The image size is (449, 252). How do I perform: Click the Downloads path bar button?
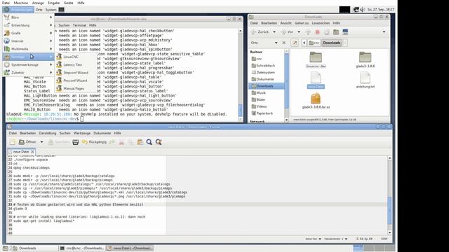[332, 43]
